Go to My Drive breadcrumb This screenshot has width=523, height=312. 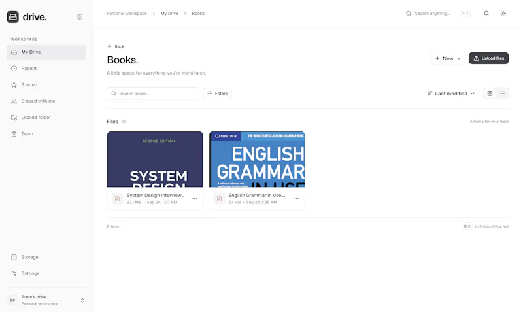point(169,14)
